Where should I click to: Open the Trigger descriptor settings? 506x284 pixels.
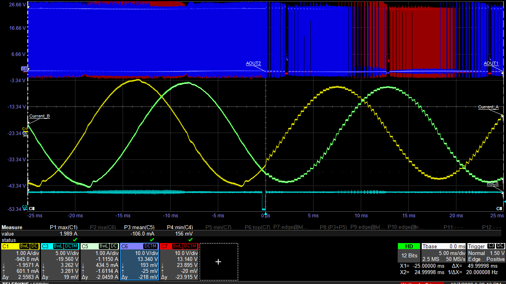click(x=486, y=253)
